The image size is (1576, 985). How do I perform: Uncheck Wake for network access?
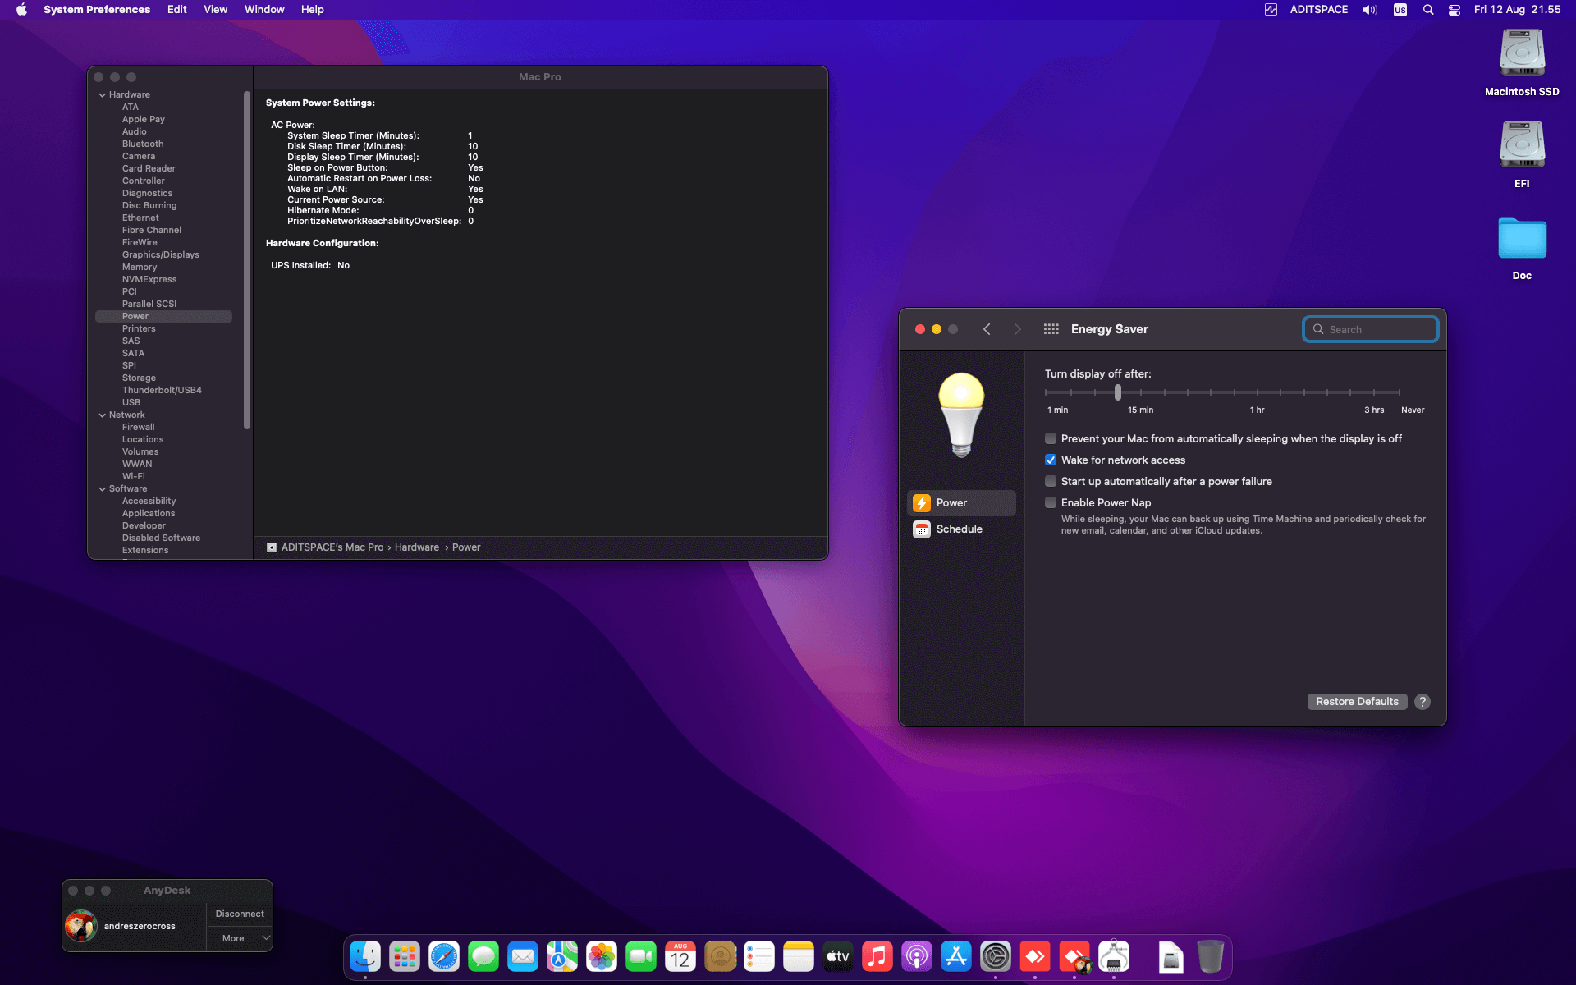coord(1051,460)
